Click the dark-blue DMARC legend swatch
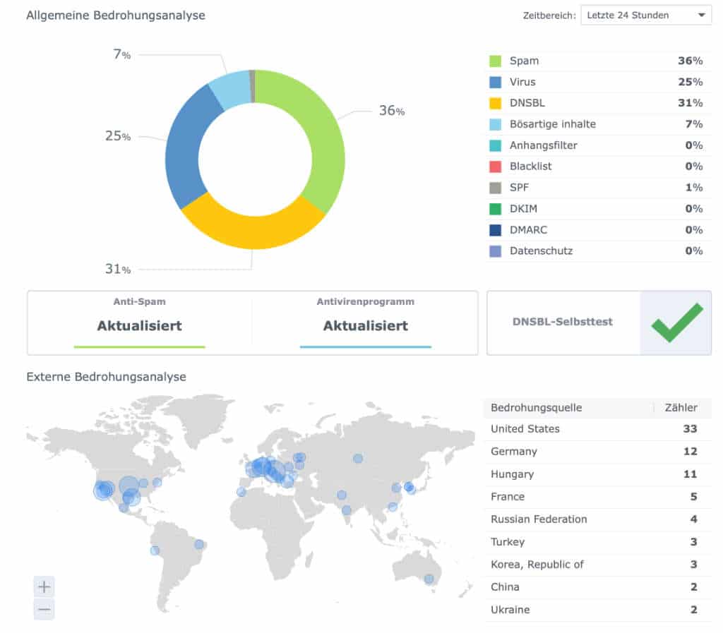723x633 pixels. (495, 230)
